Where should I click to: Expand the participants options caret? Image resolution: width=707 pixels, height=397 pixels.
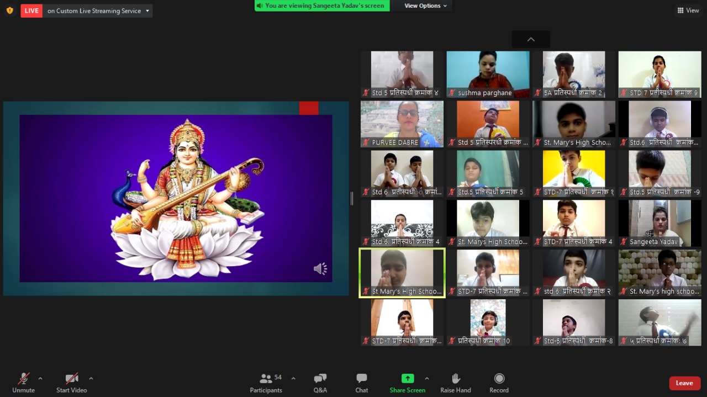pos(293,379)
